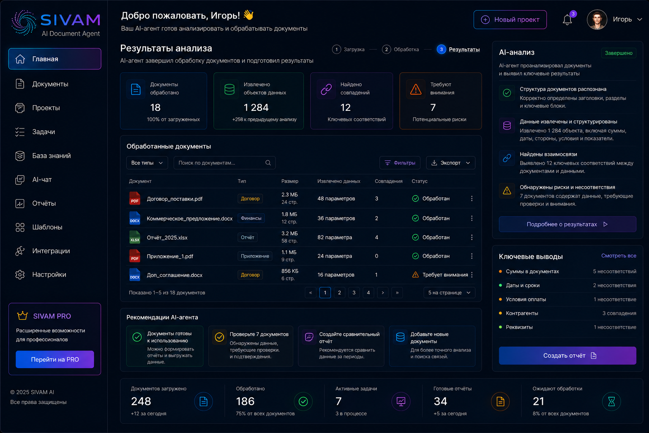This screenshot has height=433, width=649.
Task: Click Игорь's profile avatar
Action: pyautogui.click(x=597, y=19)
